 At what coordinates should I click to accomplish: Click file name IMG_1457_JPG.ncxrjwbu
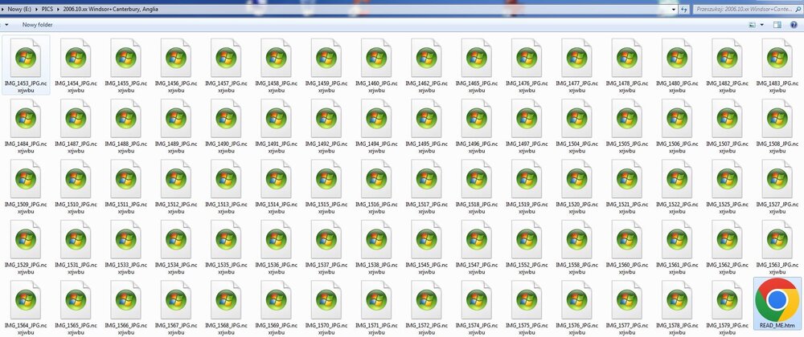(226, 87)
